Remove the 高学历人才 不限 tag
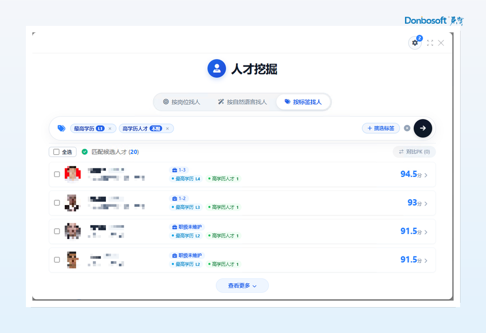 click(167, 128)
